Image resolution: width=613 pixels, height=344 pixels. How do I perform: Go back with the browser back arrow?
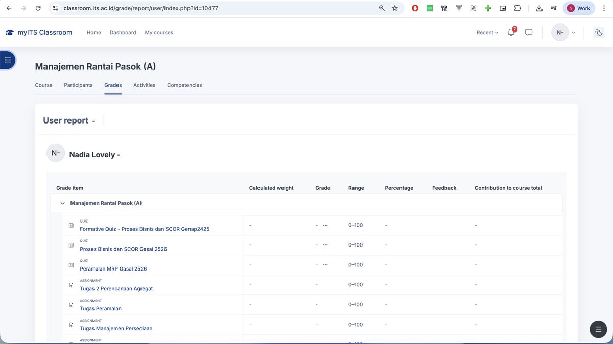pos(9,8)
